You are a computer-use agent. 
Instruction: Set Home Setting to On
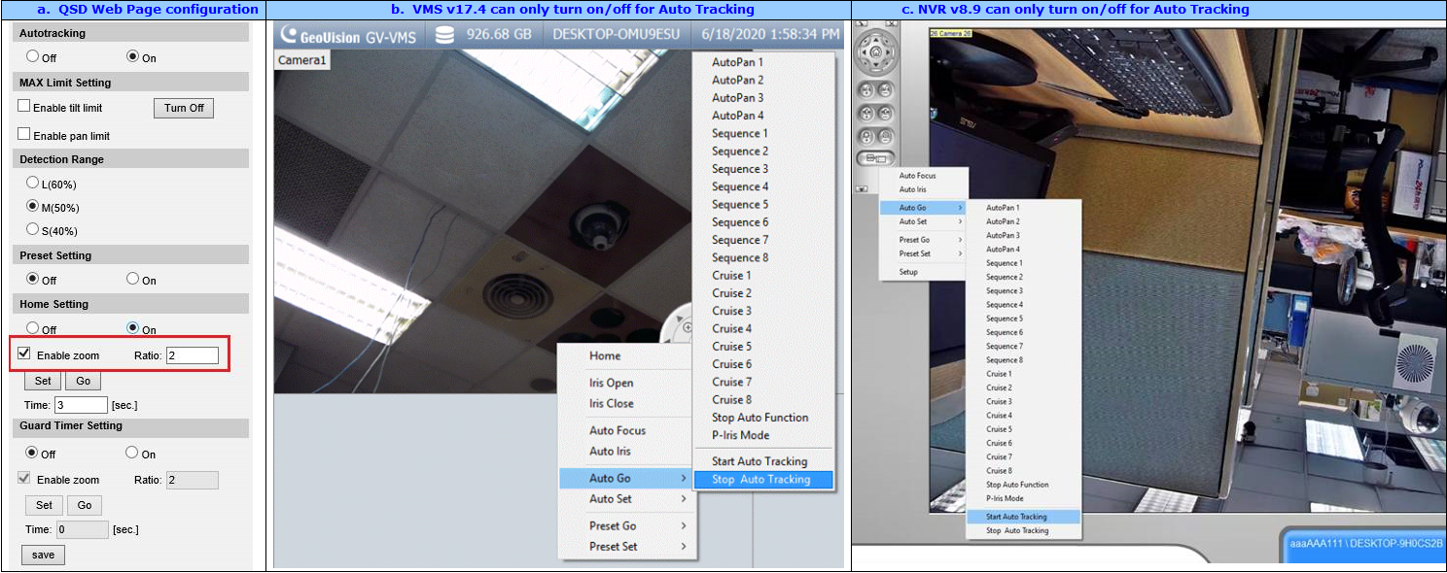tap(133, 328)
